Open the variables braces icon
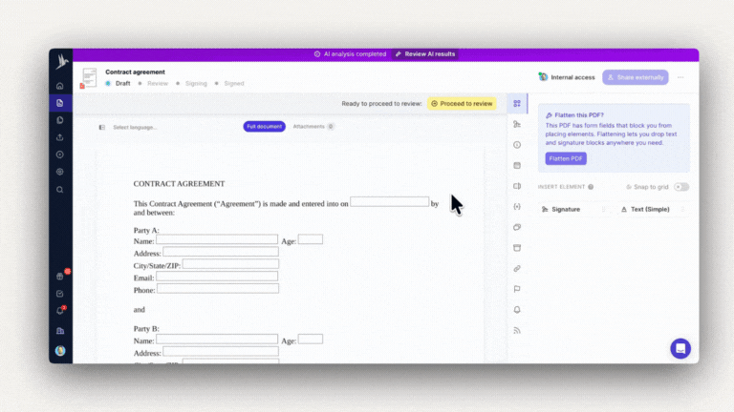 [x=517, y=207]
